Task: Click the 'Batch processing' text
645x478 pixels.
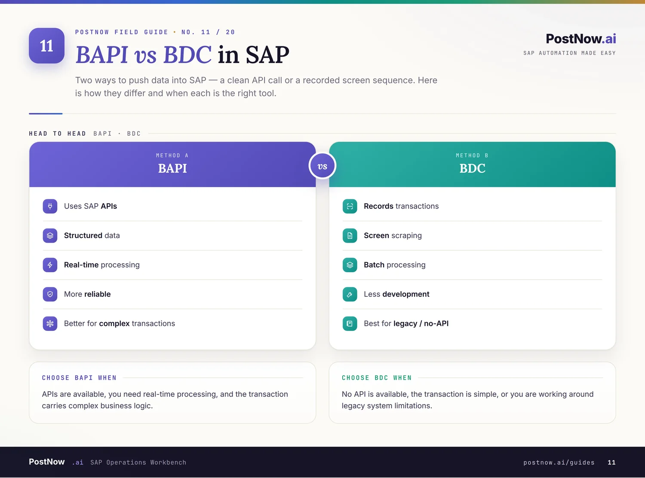Action: click(x=395, y=265)
